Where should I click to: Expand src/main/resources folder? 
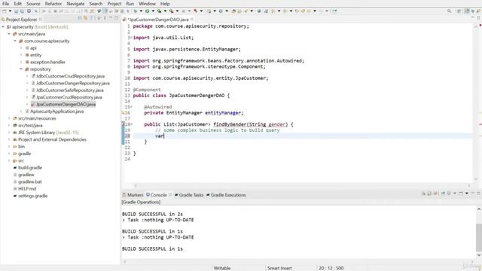pyautogui.click(x=9, y=118)
